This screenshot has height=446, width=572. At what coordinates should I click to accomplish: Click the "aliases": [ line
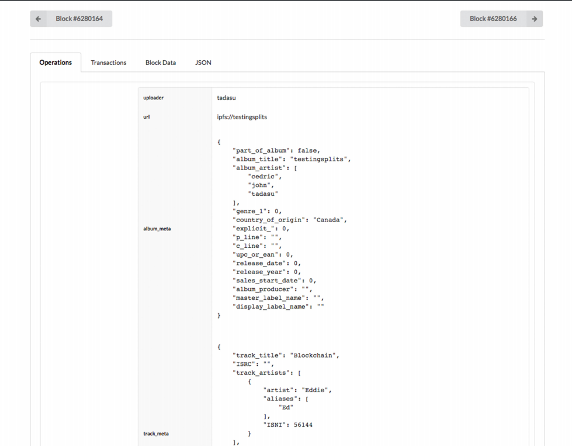tap(286, 399)
